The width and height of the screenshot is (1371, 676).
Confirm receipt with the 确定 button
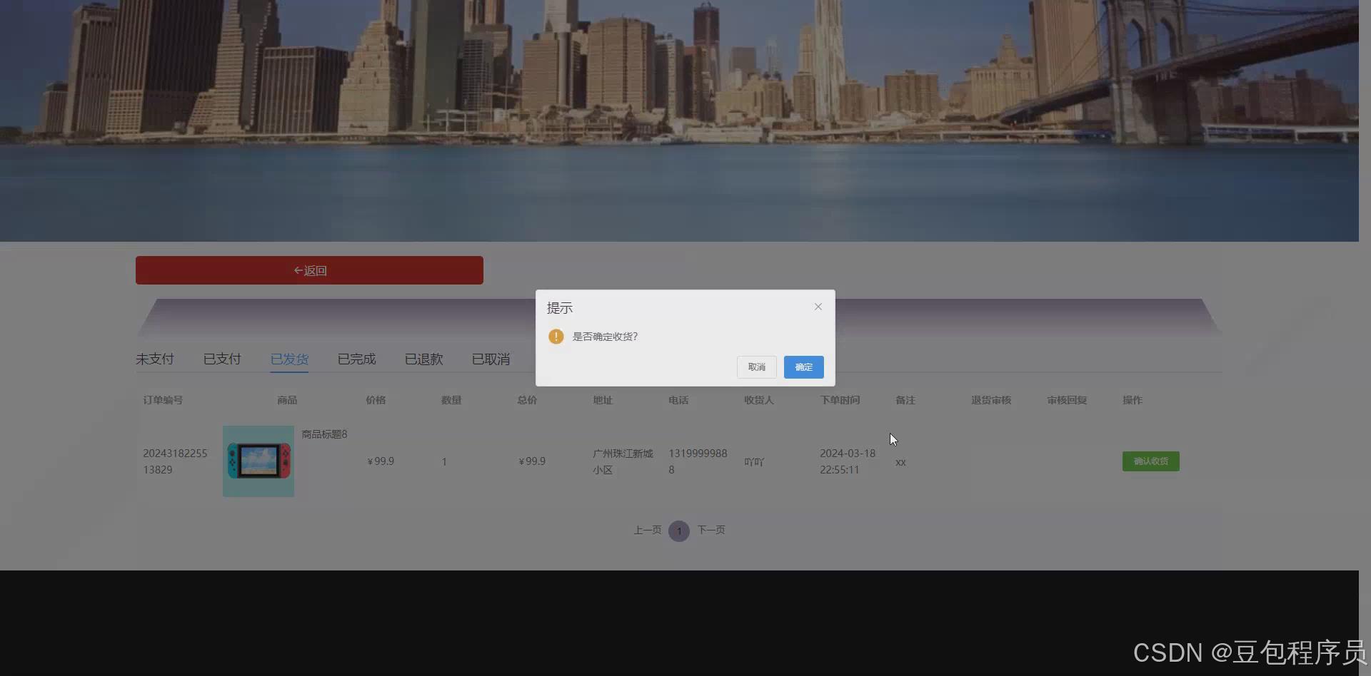[x=803, y=367]
